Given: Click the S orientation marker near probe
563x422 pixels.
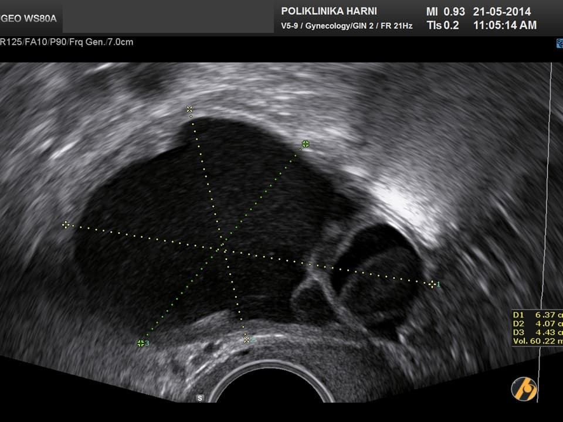Looking at the screenshot, I should pyautogui.click(x=199, y=398).
